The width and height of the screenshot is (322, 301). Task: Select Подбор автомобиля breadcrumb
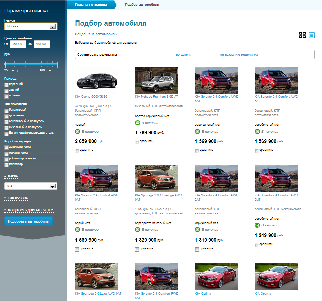coord(142,5)
